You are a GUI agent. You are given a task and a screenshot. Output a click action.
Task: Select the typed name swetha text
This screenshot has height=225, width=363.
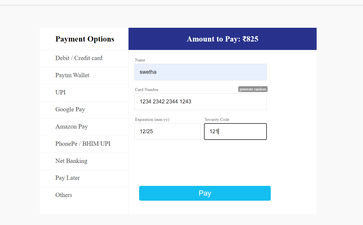pos(148,72)
